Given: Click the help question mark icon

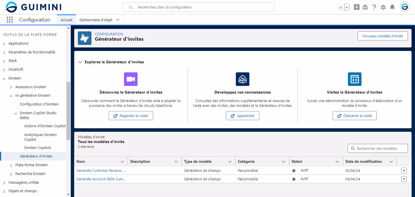Looking at the screenshot, I should (x=374, y=7).
